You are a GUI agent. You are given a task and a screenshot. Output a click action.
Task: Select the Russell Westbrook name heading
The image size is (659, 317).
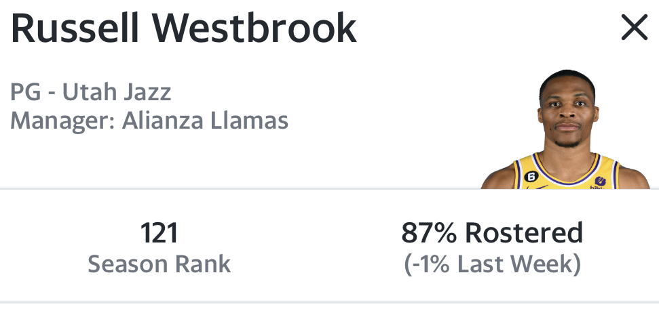coord(184,28)
